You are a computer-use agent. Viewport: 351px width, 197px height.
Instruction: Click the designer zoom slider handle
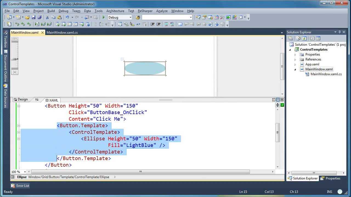(x=15, y=59)
